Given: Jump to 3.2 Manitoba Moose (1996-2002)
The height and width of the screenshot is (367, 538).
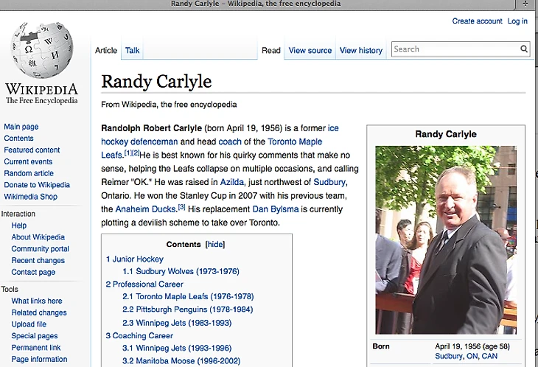Looking at the screenshot, I should (x=181, y=361).
